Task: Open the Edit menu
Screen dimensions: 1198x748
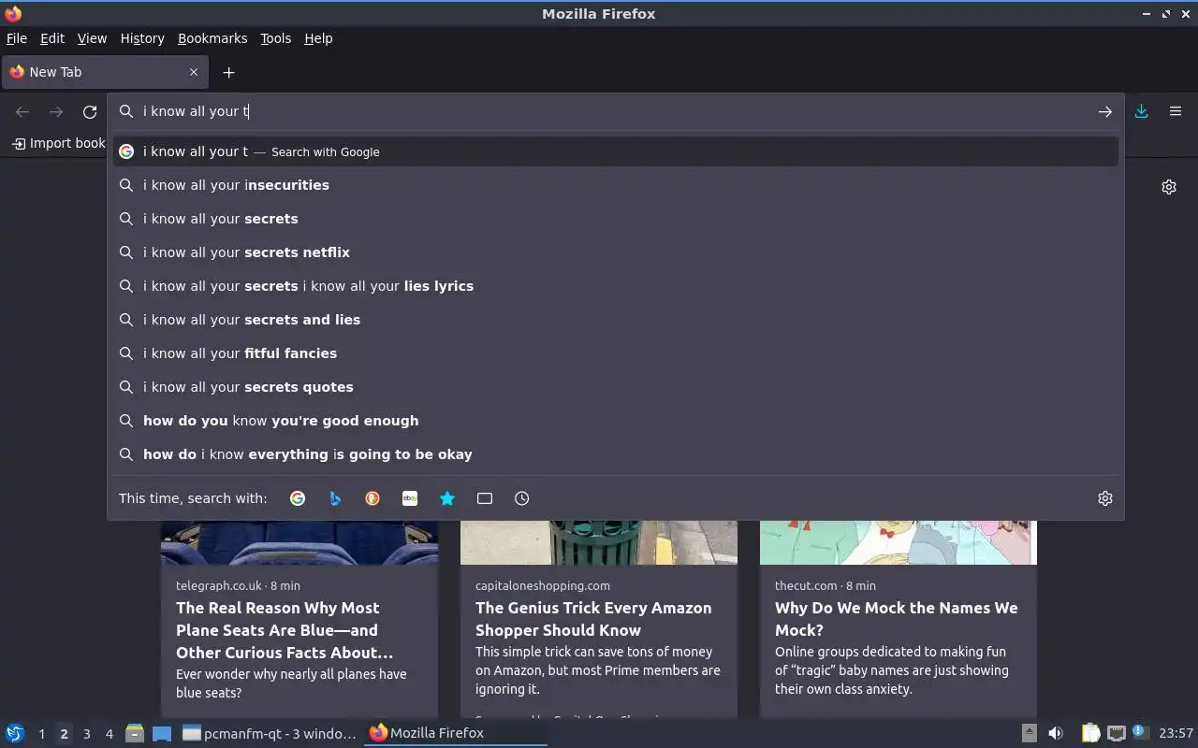Action: 52,38
